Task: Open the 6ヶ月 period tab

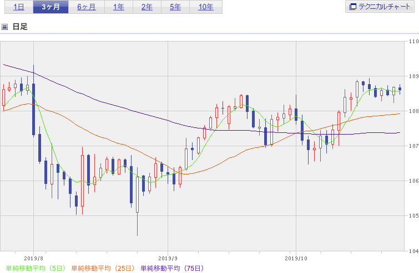Action: point(87,7)
